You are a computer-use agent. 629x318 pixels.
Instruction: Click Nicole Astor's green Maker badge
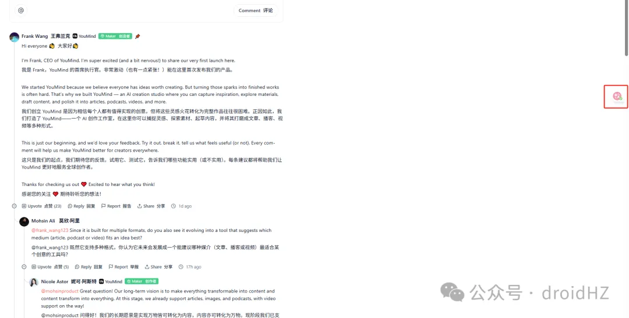tap(142, 281)
